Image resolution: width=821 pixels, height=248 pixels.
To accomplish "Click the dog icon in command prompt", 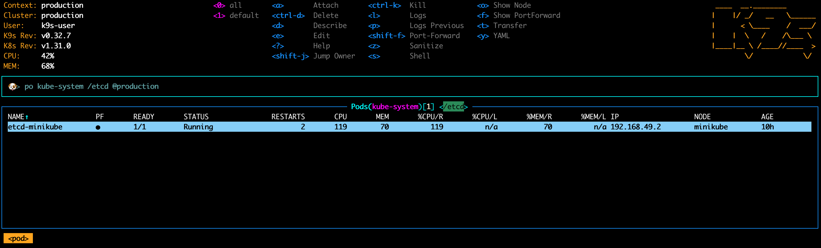I will (x=13, y=86).
